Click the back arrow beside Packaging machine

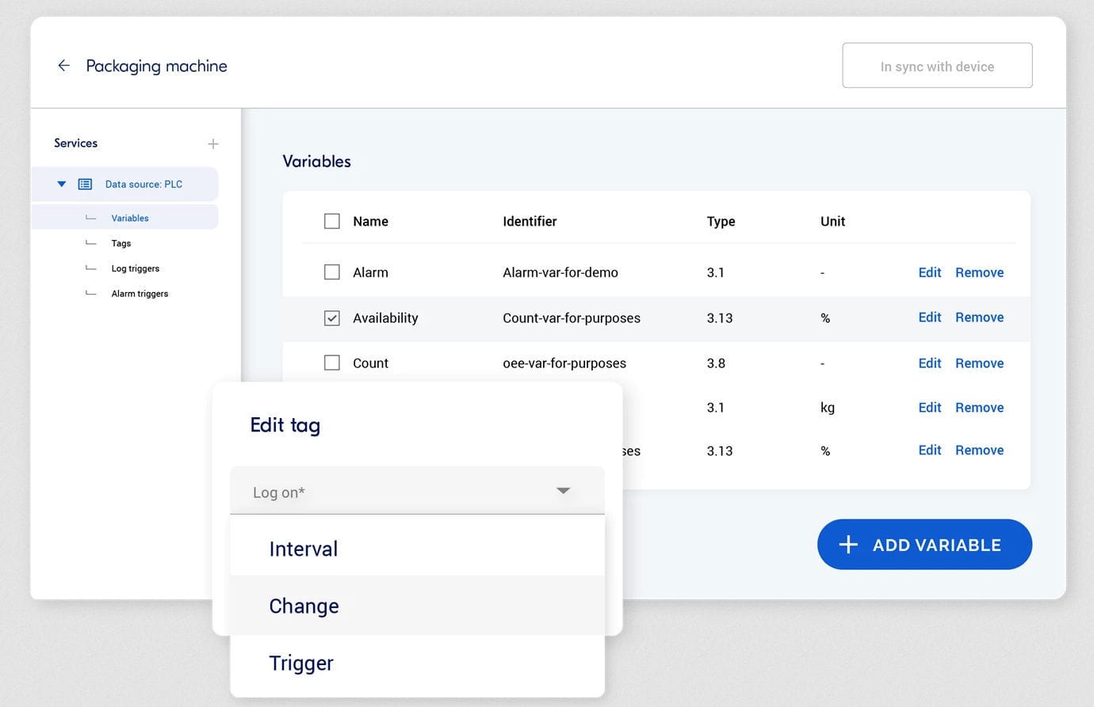click(63, 66)
